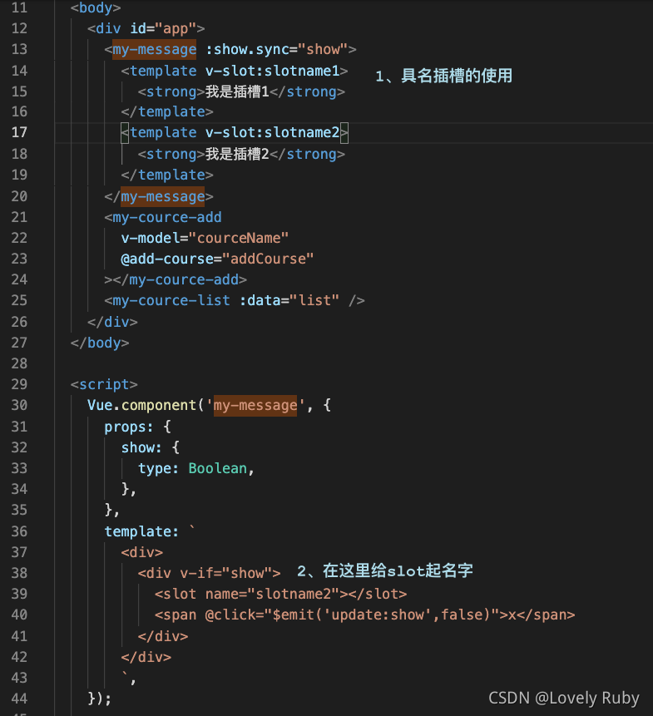Click the highlighted my-message opening tag
The height and width of the screenshot is (716, 653).
pos(155,49)
